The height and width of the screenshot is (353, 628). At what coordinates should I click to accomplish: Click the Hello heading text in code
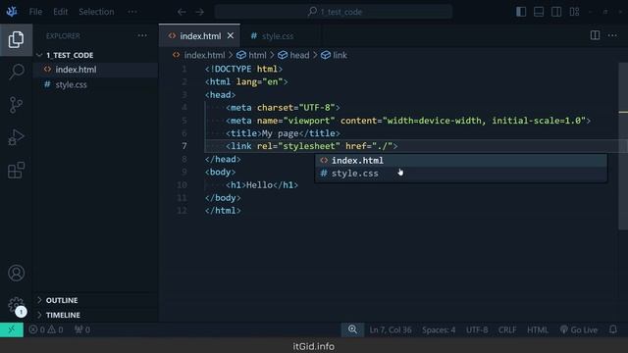[x=259, y=185]
